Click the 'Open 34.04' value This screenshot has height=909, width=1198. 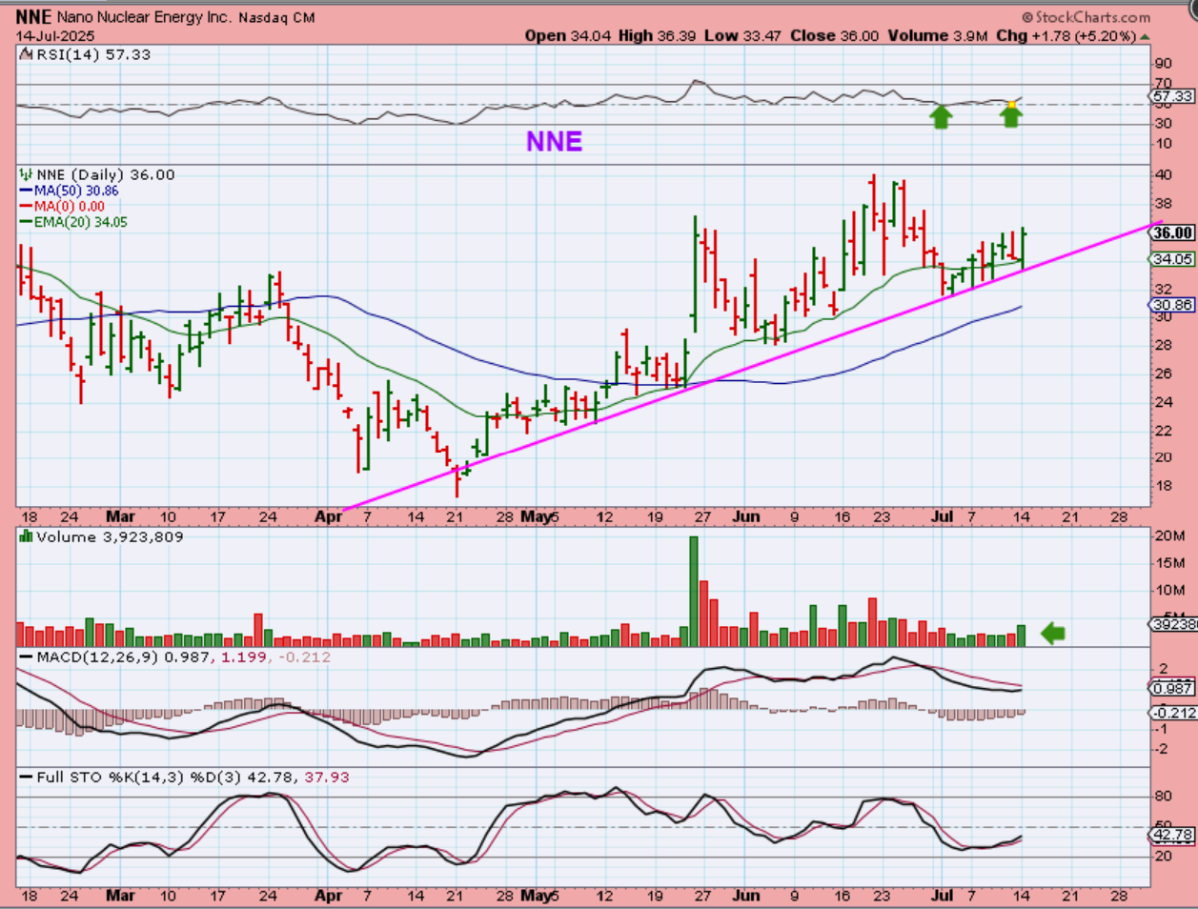pos(569,35)
